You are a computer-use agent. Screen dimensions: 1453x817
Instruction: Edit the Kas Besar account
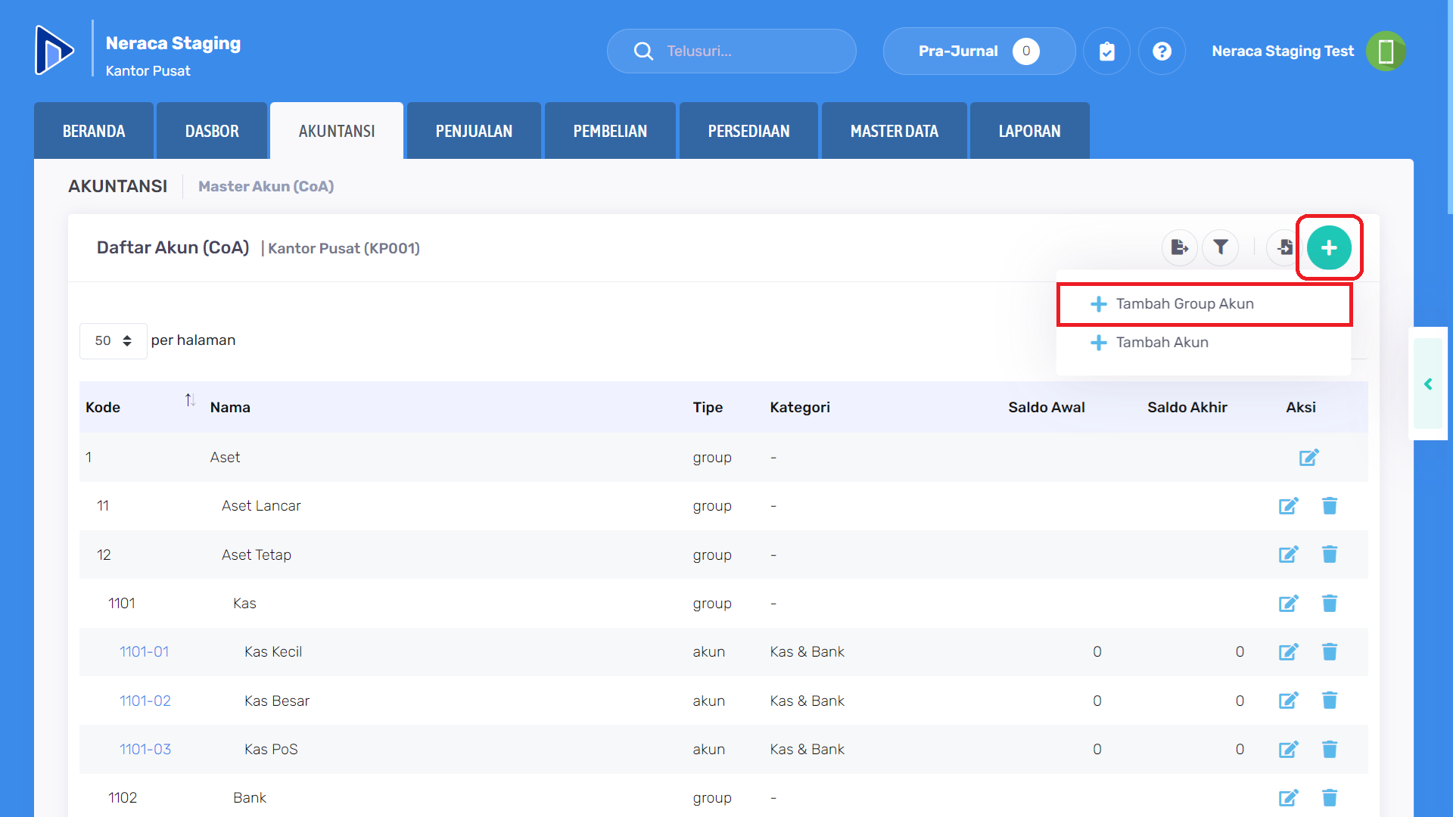coord(1289,701)
